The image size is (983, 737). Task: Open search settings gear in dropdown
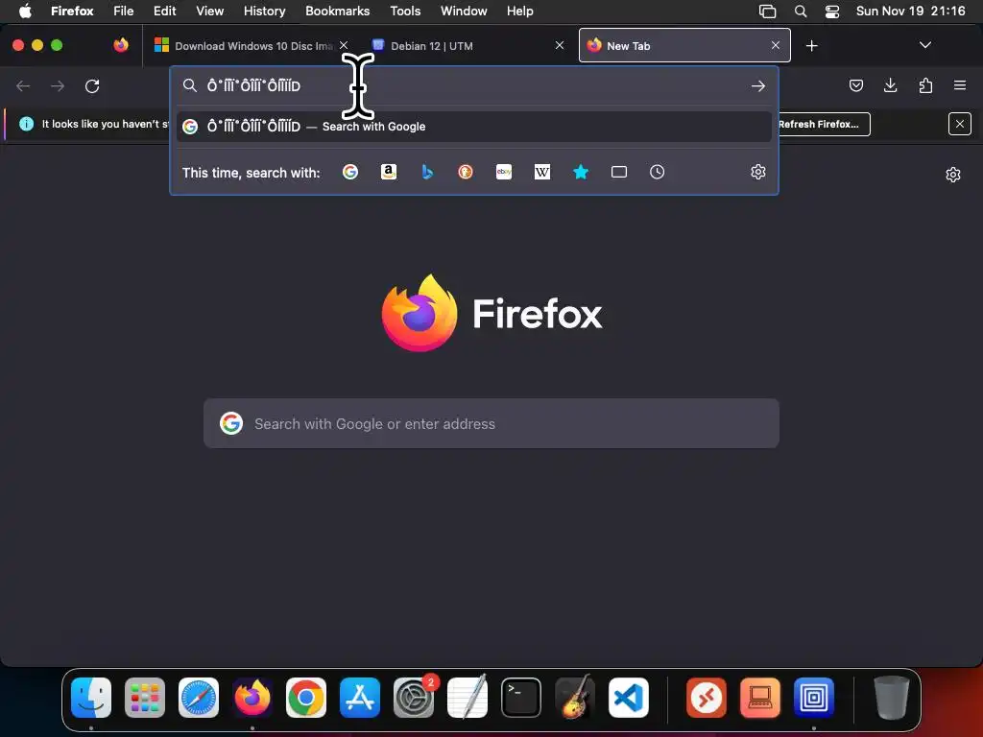pyautogui.click(x=758, y=172)
